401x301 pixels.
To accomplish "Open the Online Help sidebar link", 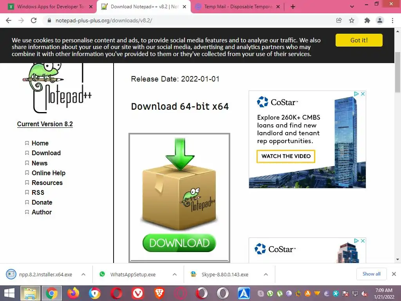I will point(48,173).
